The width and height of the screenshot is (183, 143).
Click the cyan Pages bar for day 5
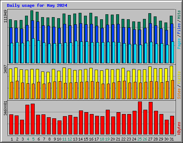(x=33, y=51)
